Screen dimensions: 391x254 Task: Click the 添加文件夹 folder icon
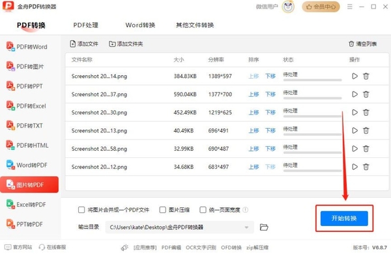click(112, 44)
